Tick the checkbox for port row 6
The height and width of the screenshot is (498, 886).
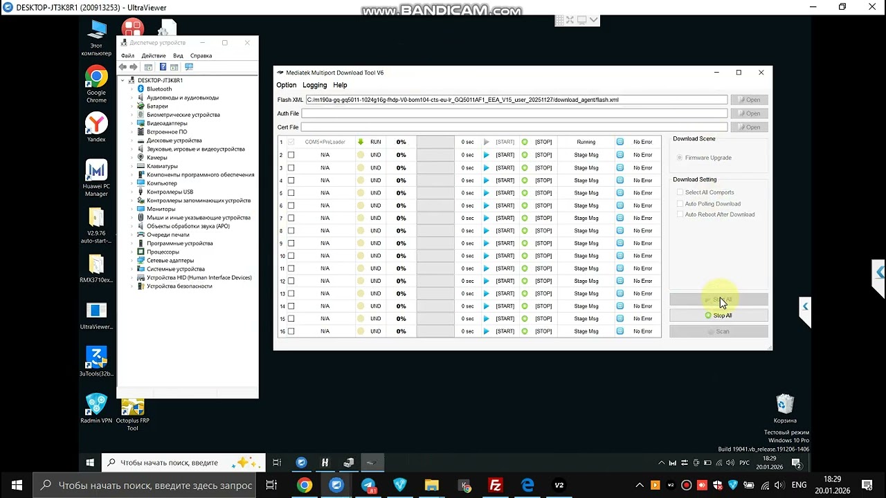(x=291, y=205)
